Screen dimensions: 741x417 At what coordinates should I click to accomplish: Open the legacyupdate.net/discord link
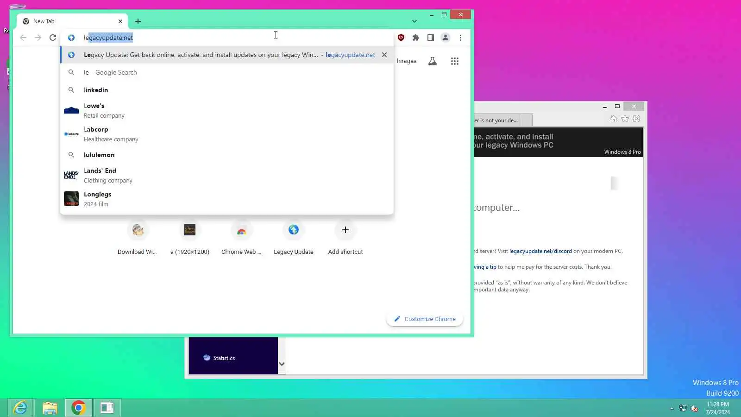[540, 251]
